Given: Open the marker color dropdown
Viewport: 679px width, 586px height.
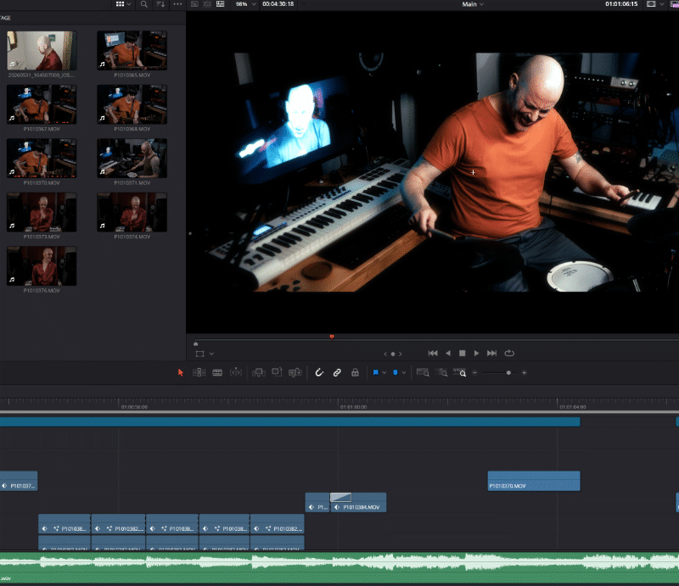Looking at the screenshot, I should 404,372.
